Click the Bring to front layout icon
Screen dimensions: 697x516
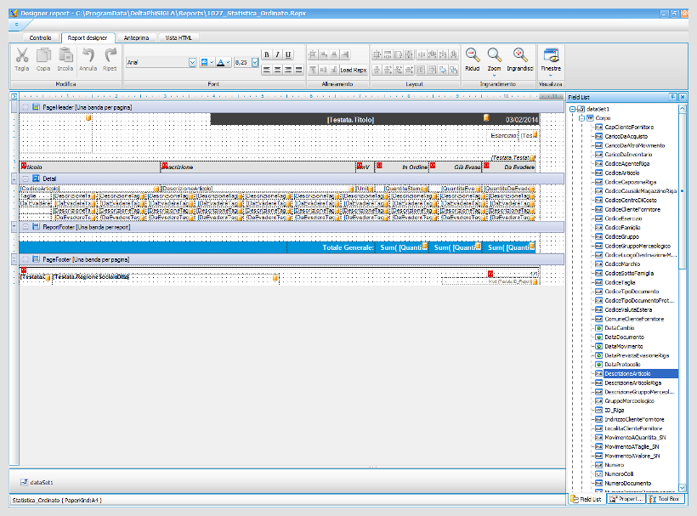443,70
